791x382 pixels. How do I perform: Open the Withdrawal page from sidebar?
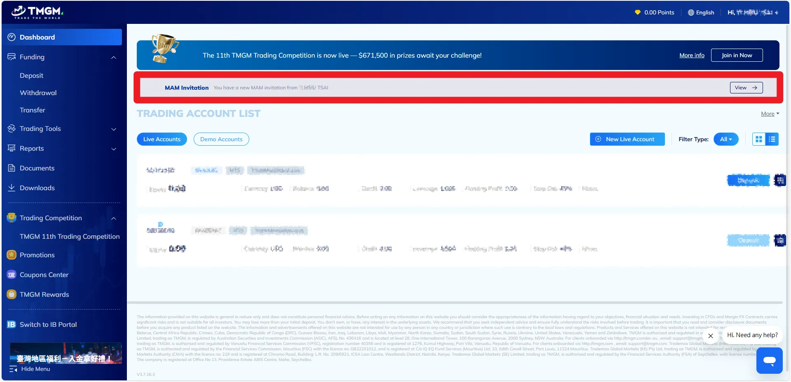coord(38,93)
